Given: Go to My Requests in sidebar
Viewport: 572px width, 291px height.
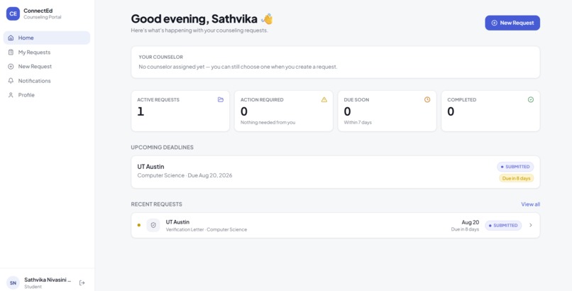Looking at the screenshot, I should pyautogui.click(x=47, y=52).
